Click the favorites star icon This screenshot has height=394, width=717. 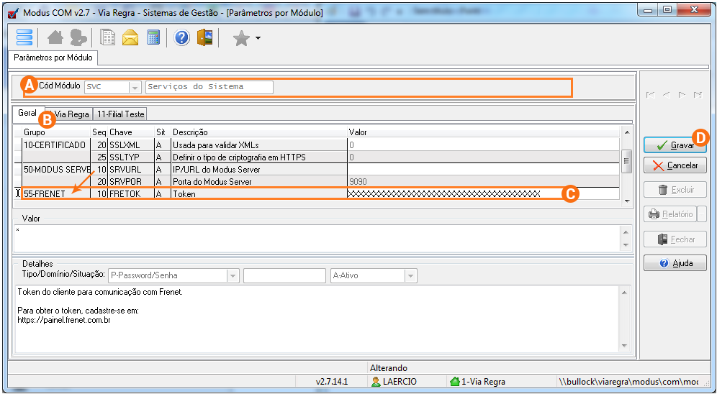point(241,38)
